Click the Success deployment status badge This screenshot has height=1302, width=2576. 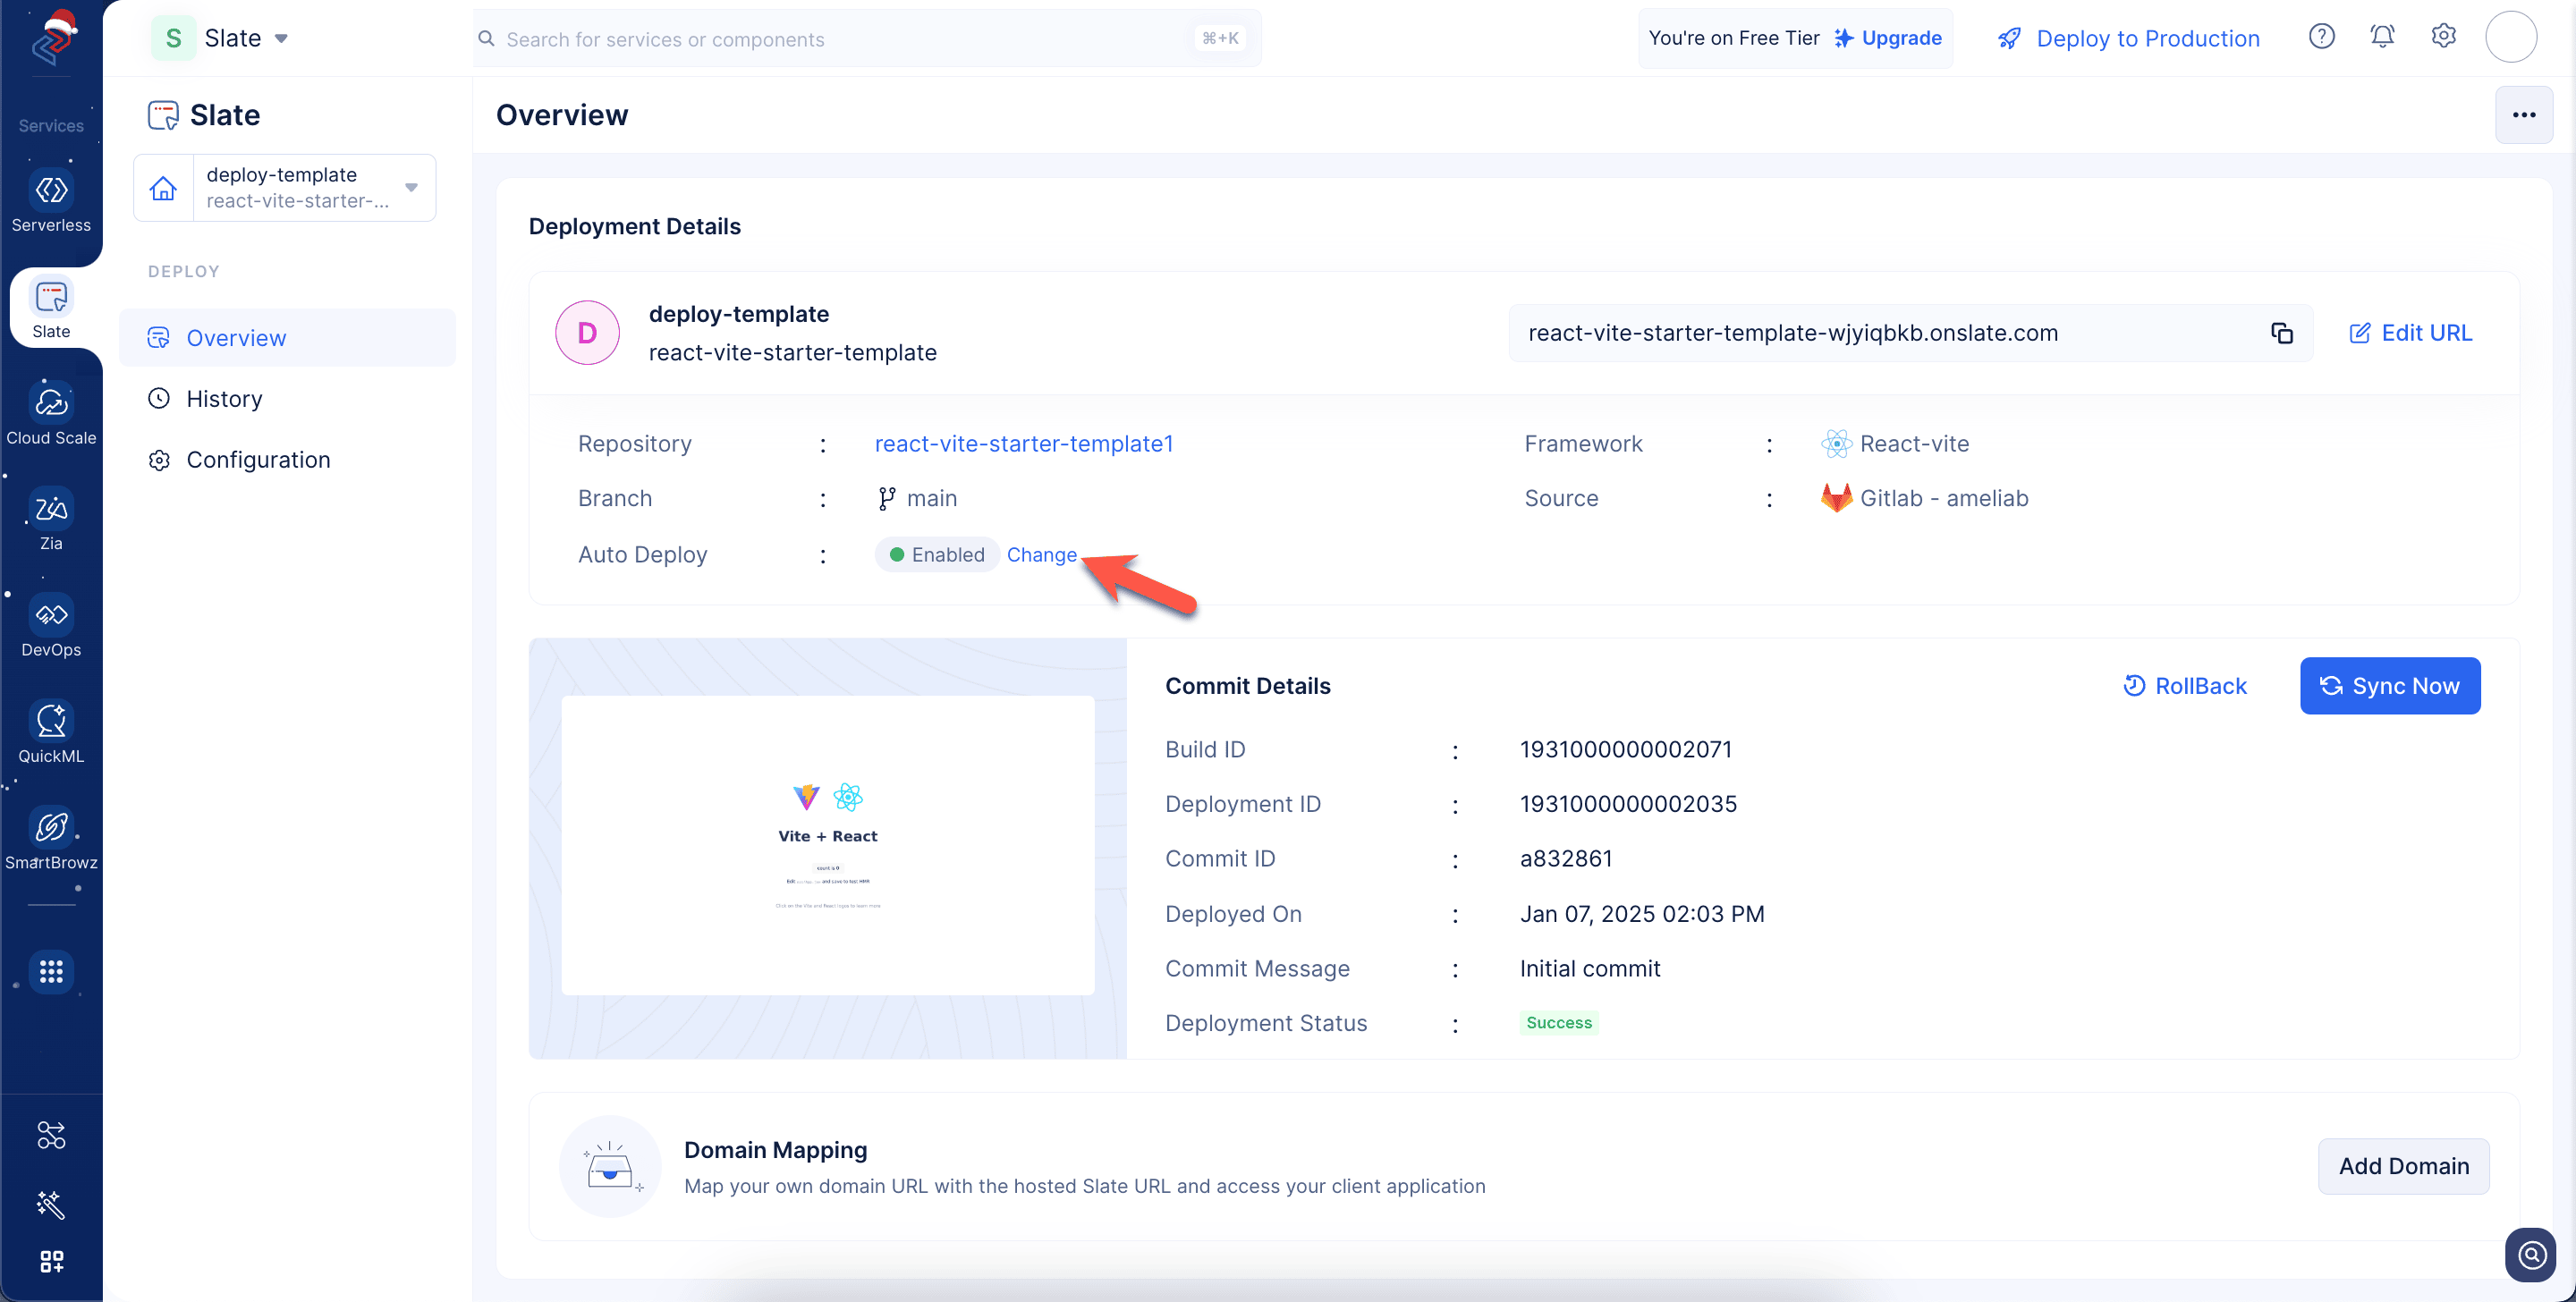(x=1558, y=1023)
